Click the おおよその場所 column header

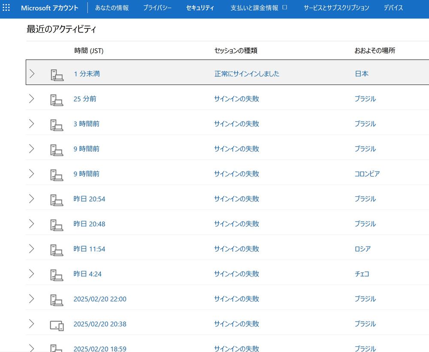(375, 51)
